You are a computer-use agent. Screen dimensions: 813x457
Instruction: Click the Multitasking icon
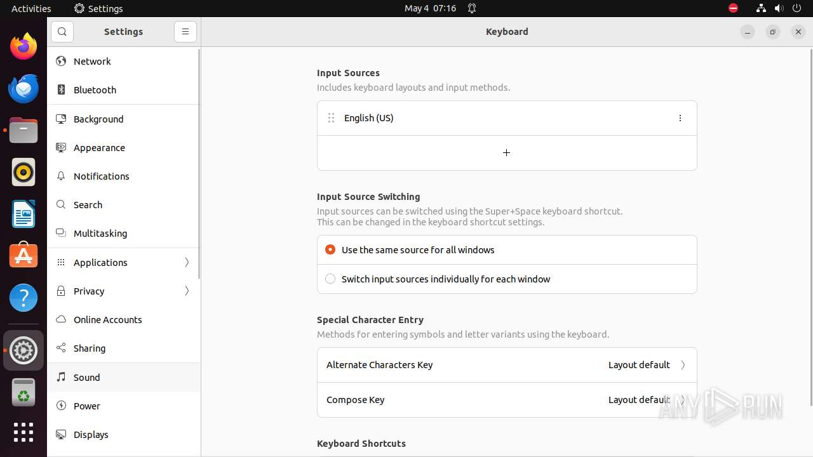61,233
